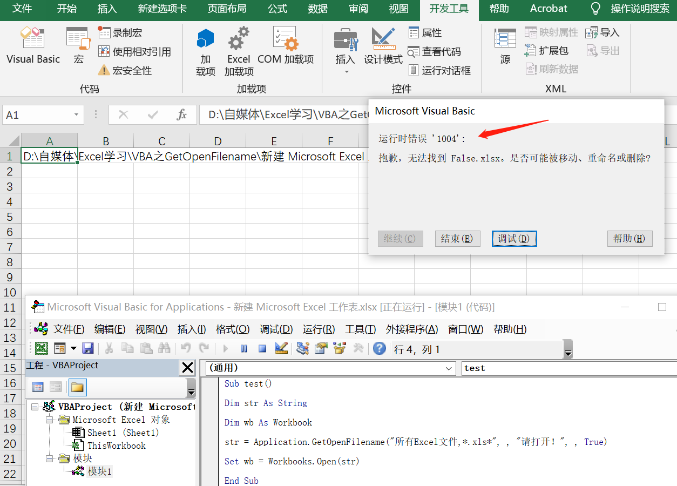Click the VBA Save icon
This screenshot has width=677, height=486.
(x=87, y=348)
